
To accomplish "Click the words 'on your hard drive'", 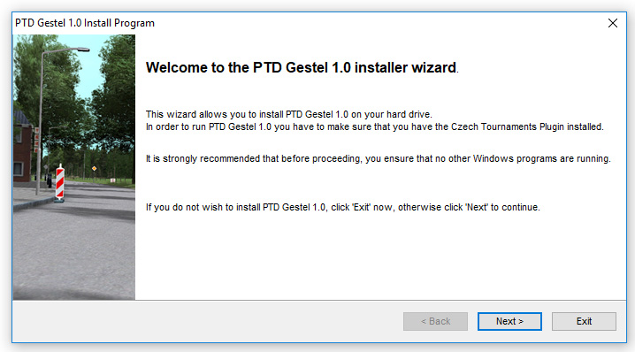I will (x=391, y=114).
